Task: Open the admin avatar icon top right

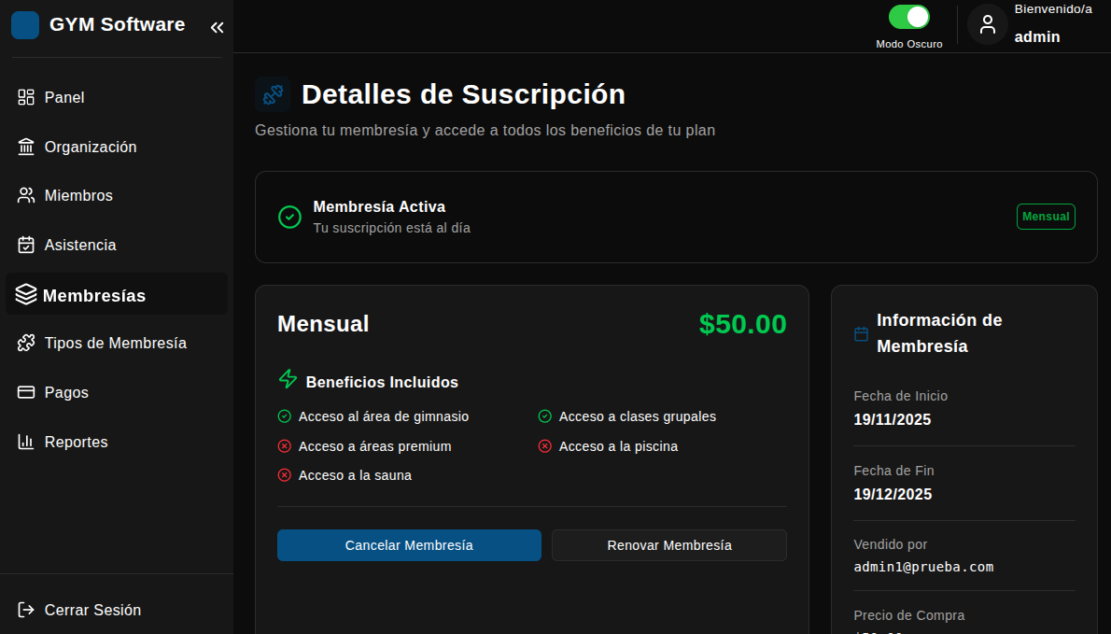Action: click(x=987, y=23)
